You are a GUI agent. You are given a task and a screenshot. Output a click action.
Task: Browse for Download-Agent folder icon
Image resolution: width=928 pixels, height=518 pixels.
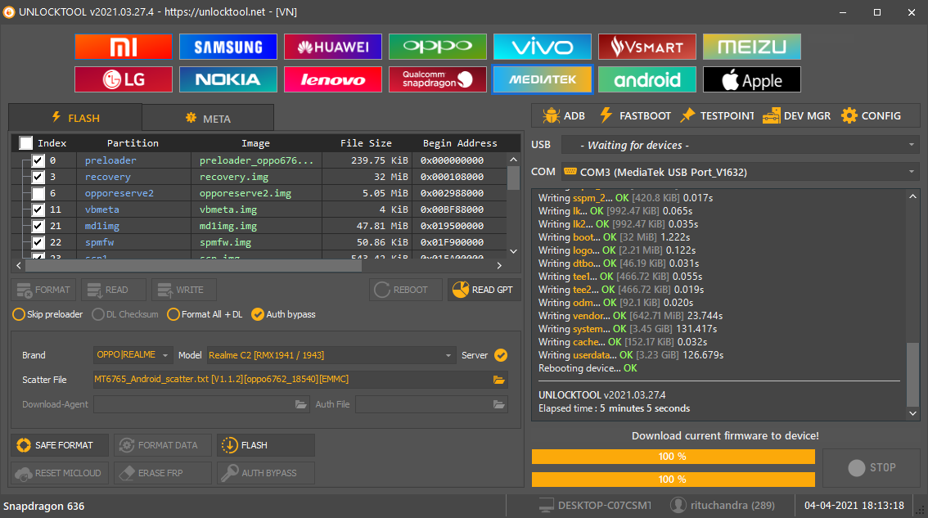[x=301, y=404]
